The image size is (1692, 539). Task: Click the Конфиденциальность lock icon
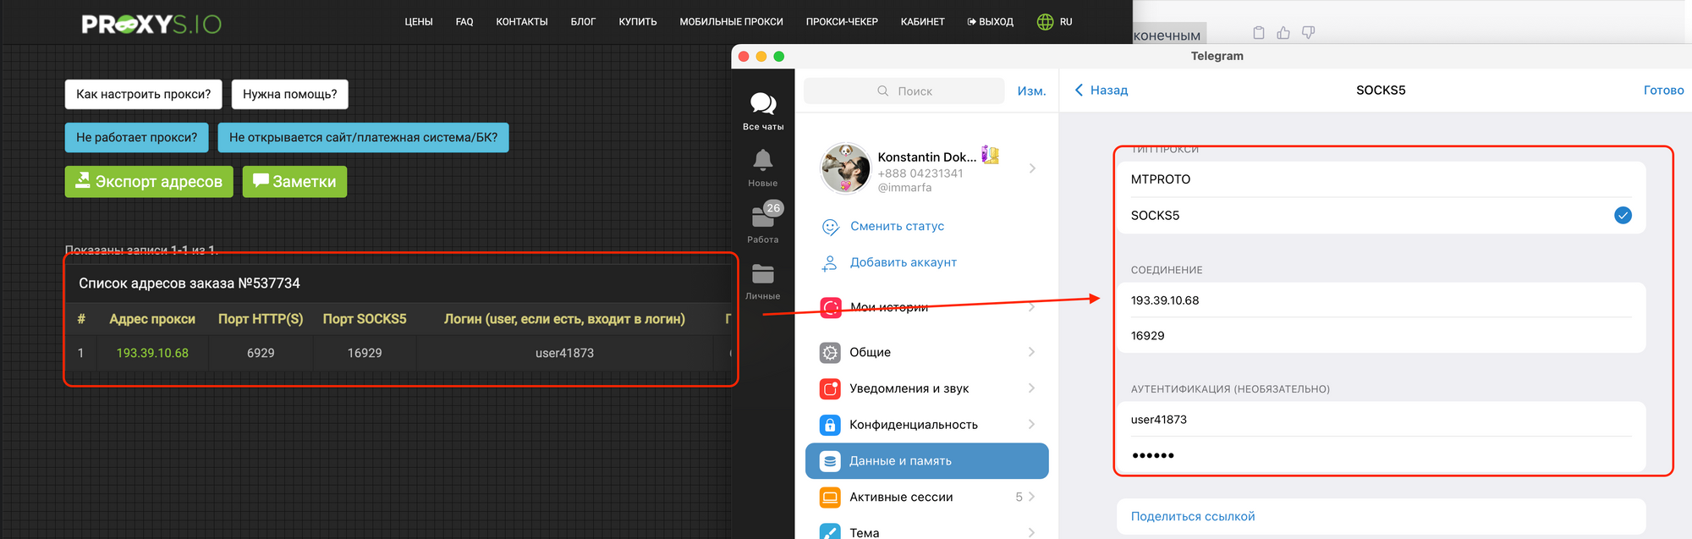pos(831,425)
